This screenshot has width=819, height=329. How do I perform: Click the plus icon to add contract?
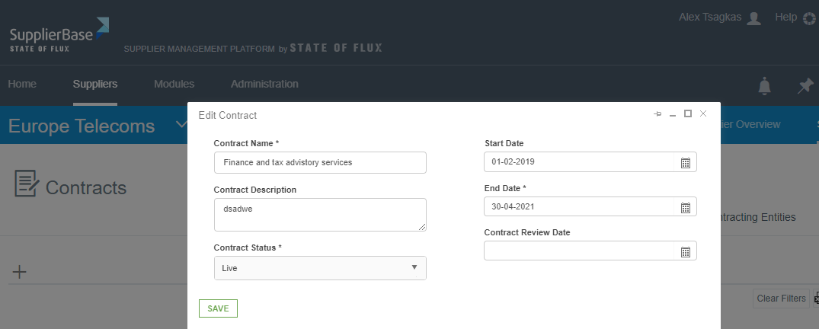coord(20,272)
